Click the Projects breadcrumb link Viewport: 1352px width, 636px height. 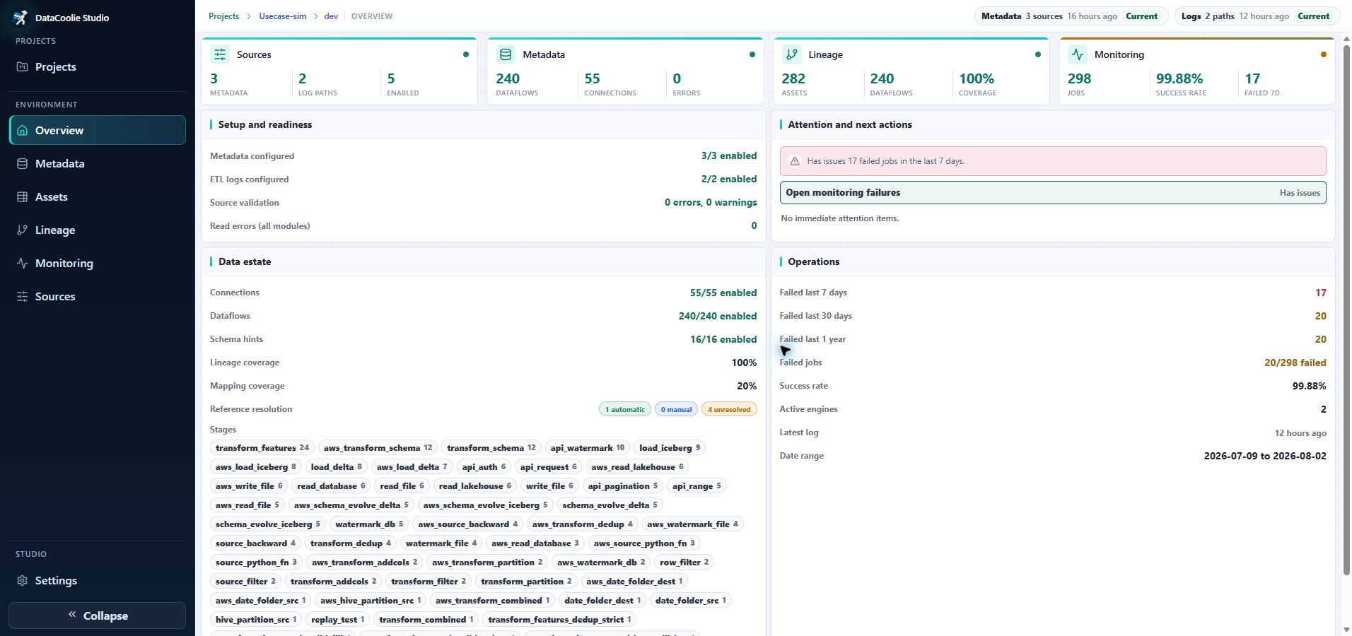pyautogui.click(x=223, y=16)
